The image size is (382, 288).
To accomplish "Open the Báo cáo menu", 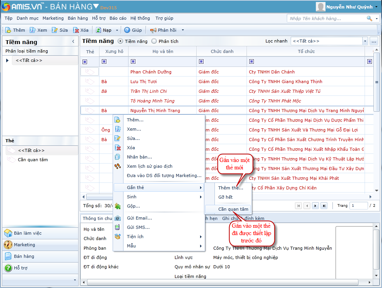I will click(118, 18).
